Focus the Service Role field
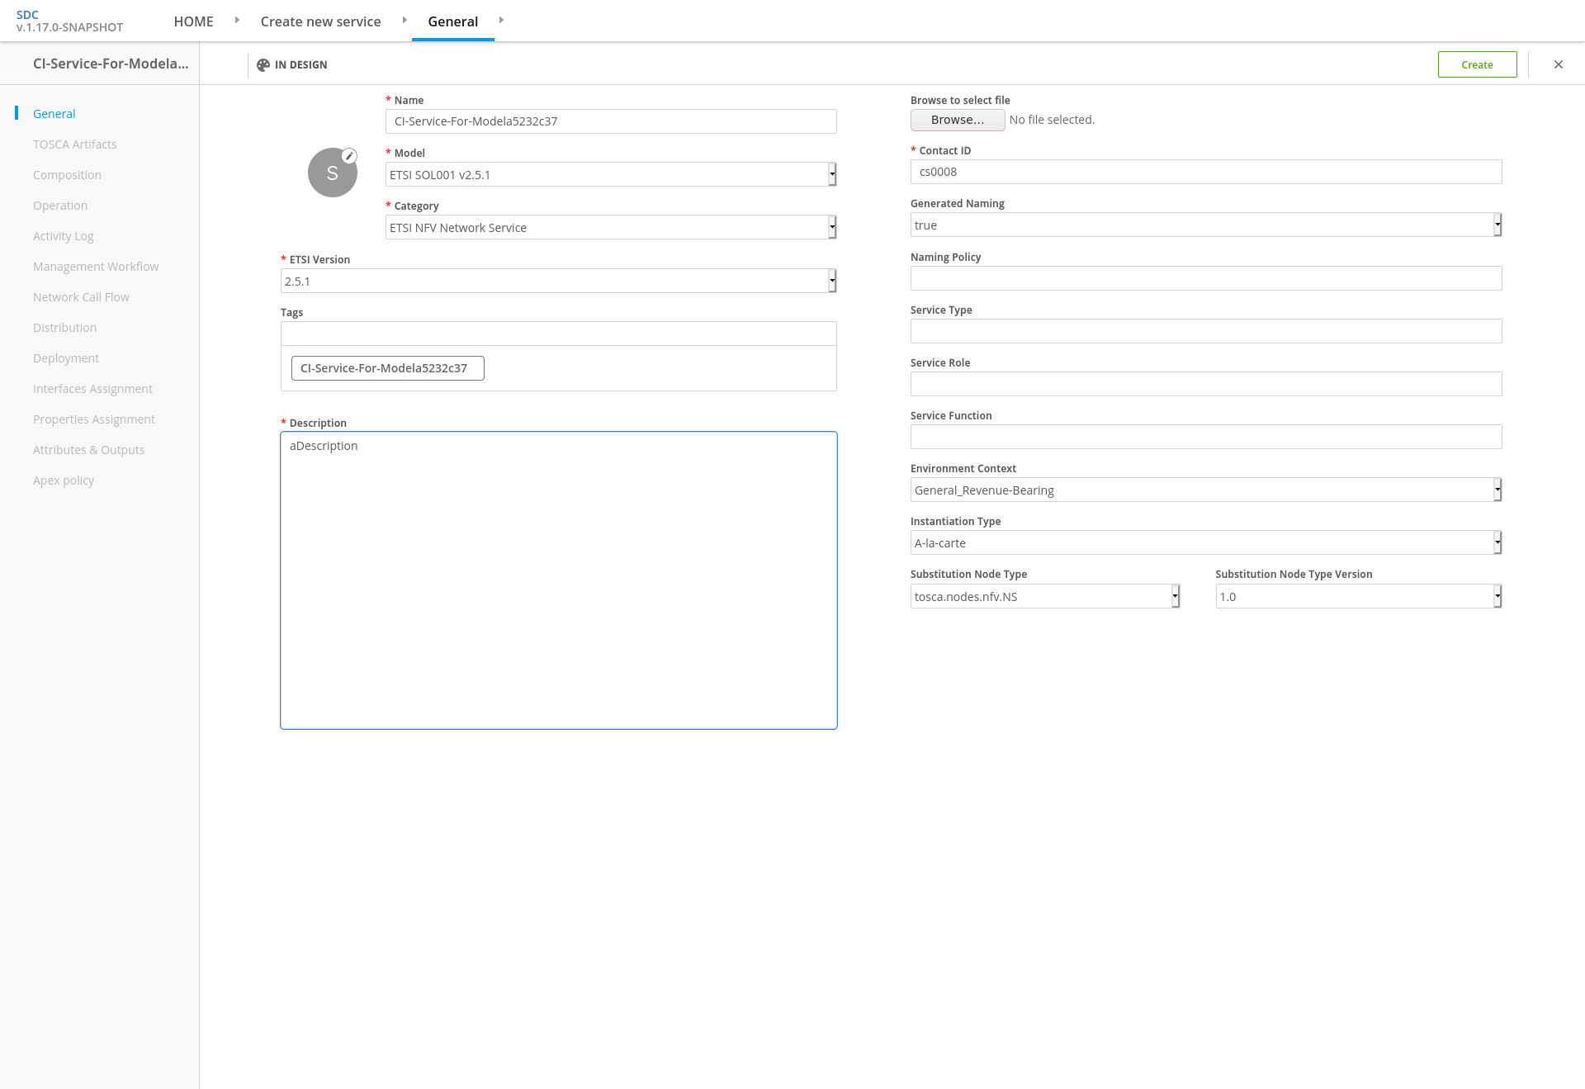This screenshot has width=1585, height=1089. pos(1206,384)
